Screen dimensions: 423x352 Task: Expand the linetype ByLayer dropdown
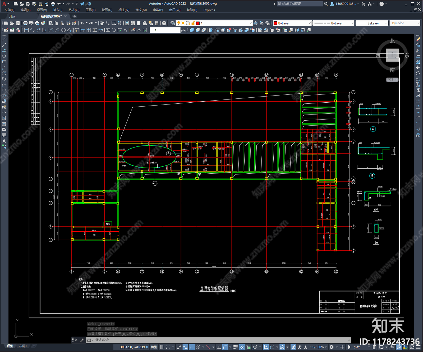tap(333, 23)
